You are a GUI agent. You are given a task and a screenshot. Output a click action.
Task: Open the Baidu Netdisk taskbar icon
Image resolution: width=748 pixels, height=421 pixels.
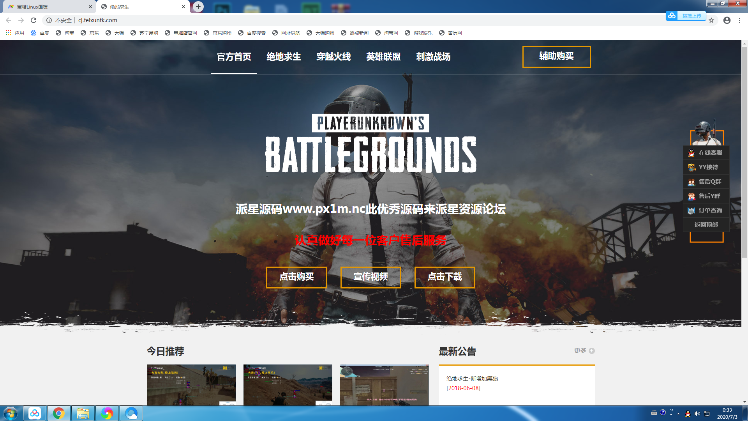[x=35, y=413]
